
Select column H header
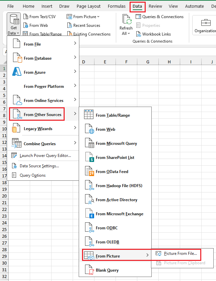(x=169, y=62)
